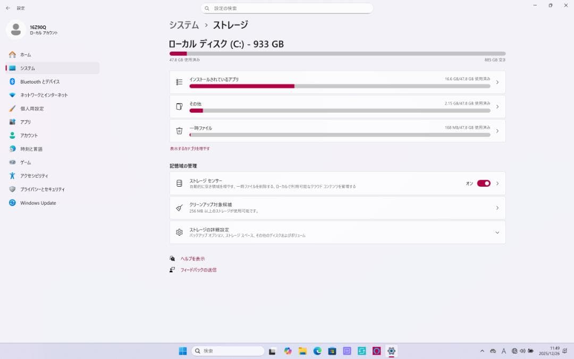Open ゲーム settings section
This screenshot has width=574, height=359.
(26, 162)
